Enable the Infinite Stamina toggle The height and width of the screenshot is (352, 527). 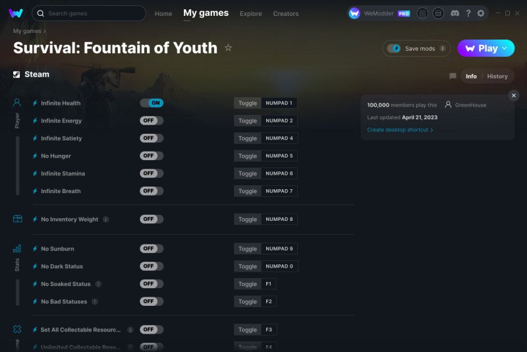(152, 173)
